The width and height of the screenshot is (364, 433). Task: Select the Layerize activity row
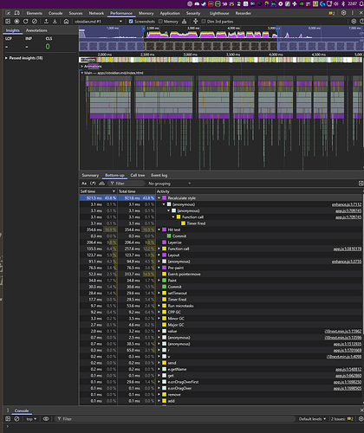click(x=221, y=242)
